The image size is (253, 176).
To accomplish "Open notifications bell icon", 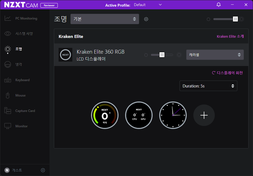I will (x=218, y=5).
